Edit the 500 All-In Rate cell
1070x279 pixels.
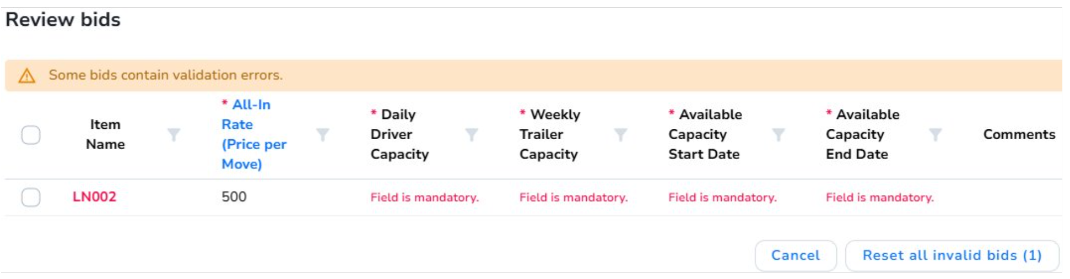coord(234,197)
